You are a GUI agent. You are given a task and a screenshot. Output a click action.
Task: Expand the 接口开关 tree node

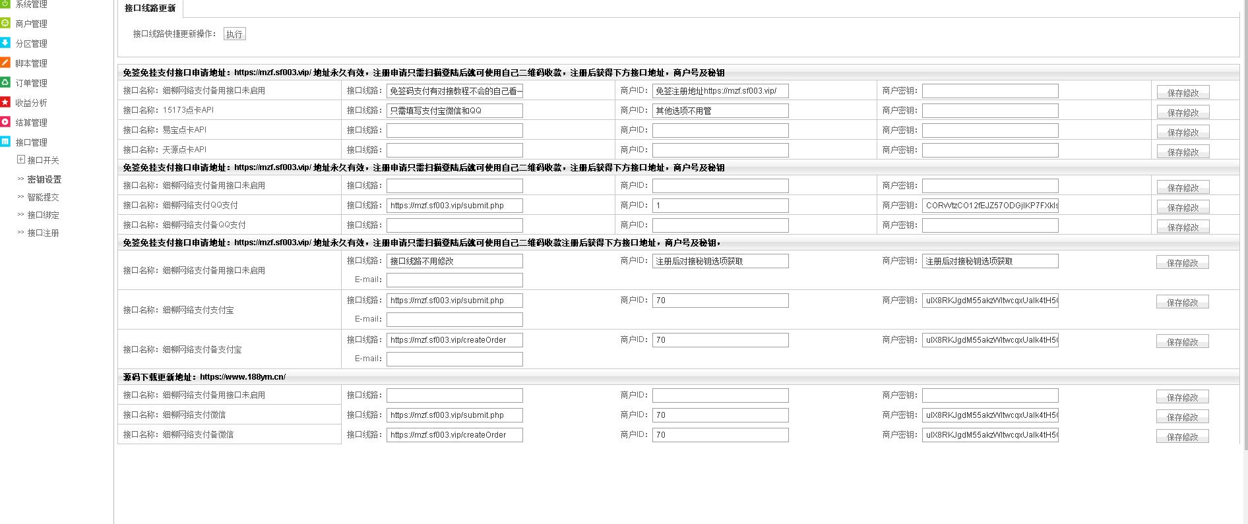point(21,160)
